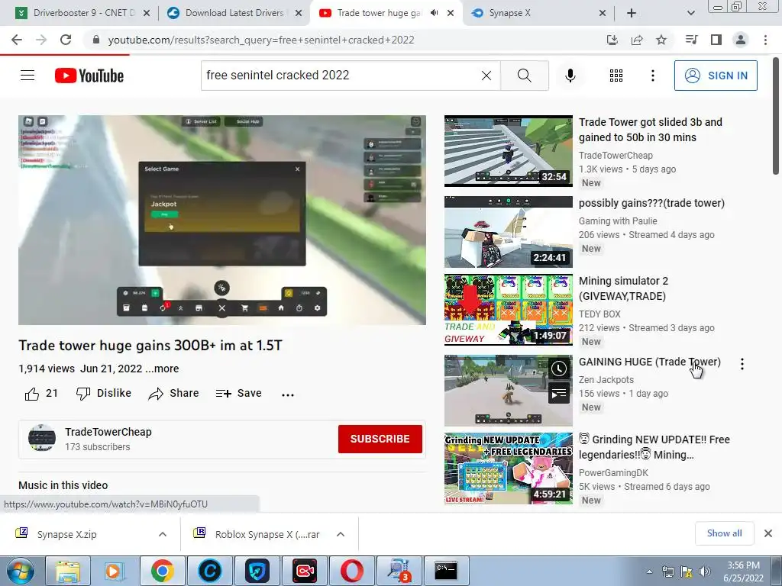782x586 pixels.
Task: Close the Synapse X tab
Action: [603, 13]
